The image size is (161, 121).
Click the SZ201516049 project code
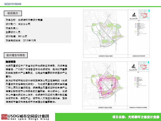[13, 4]
